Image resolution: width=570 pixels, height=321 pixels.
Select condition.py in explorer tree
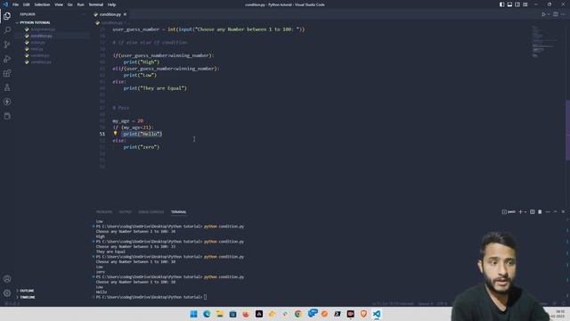[x=42, y=36]
